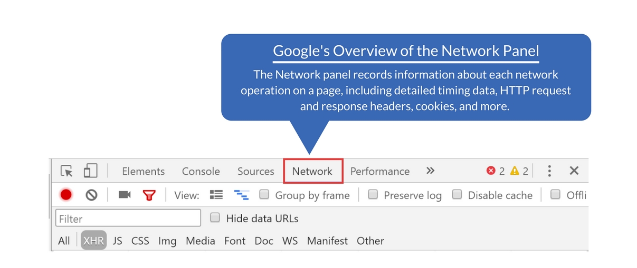Show the waterfall overview icon
This screenshot has height=268, width=637.
[x=242, y=195]
